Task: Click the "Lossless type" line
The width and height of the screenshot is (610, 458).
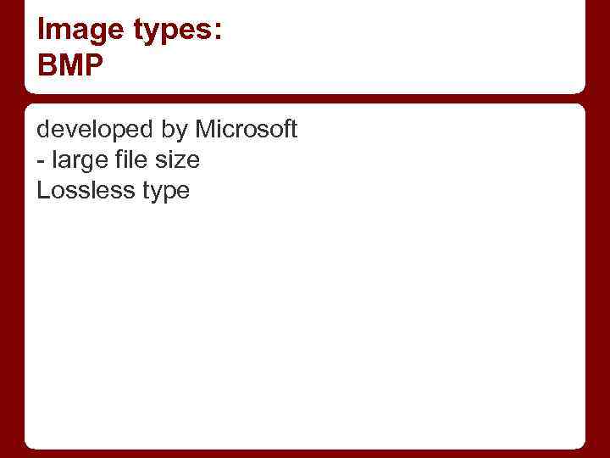Action: (113, 190)
